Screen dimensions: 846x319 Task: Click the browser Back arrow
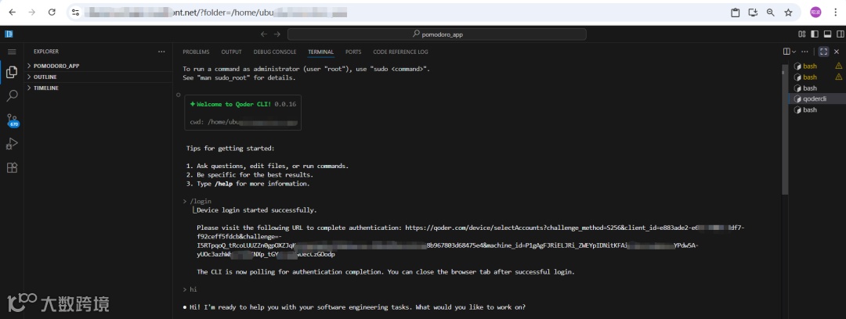click(x=13, y=13)
